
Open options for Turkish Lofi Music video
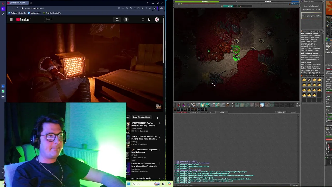(x=160, y=137)
